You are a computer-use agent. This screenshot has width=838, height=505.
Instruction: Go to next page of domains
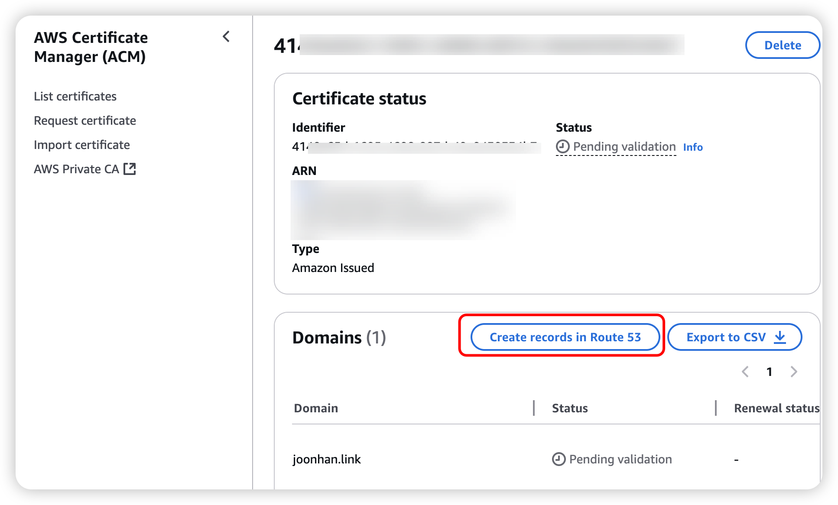(x=794, y=372)
